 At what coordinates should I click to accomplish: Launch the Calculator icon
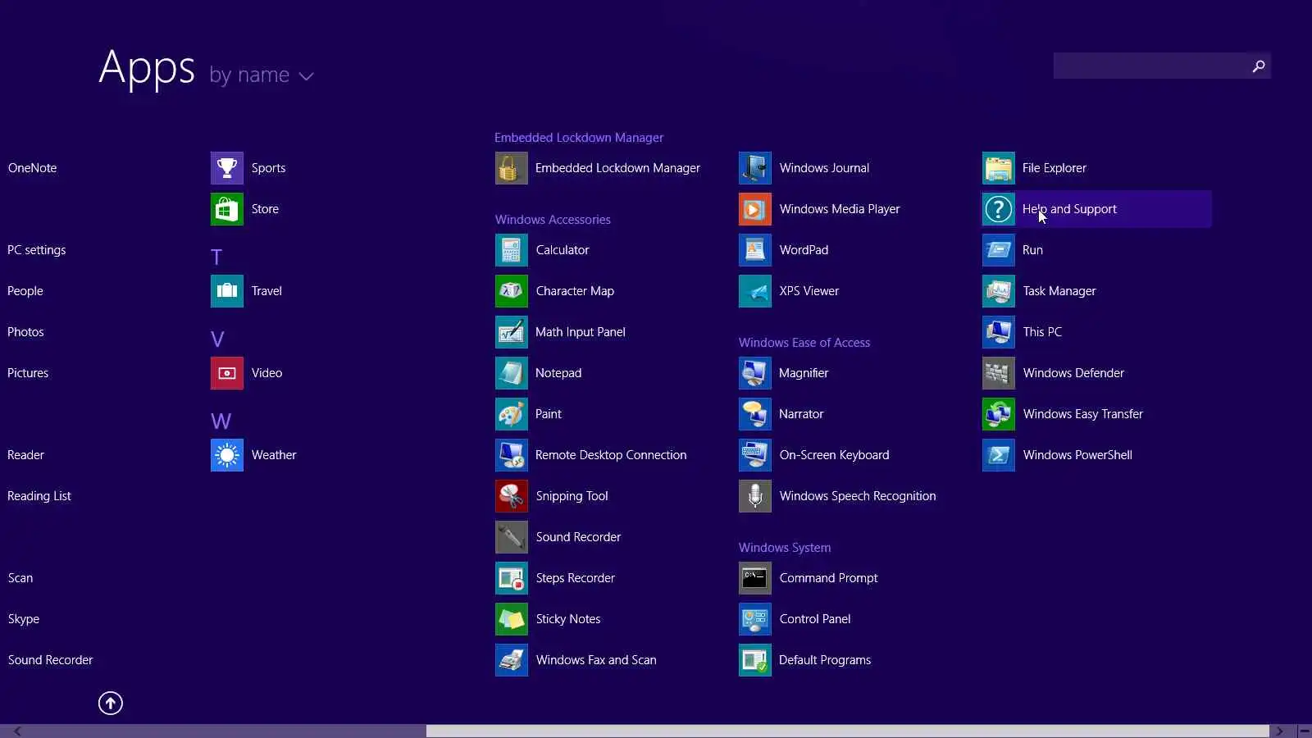512,250
